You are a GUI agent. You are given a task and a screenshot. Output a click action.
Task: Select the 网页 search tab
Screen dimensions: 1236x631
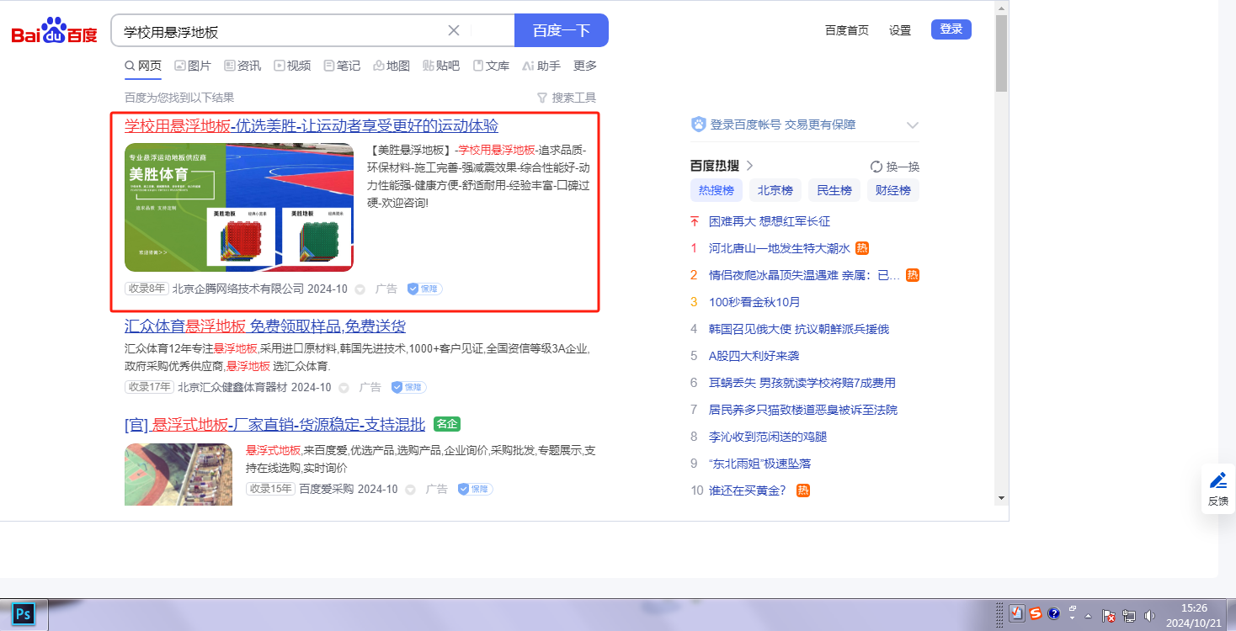point(143,66)
